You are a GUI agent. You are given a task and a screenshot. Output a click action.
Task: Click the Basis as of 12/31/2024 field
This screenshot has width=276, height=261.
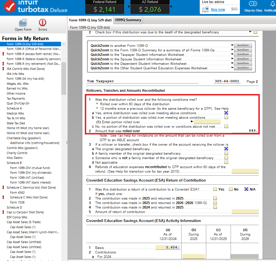click(x=168, y=248)
